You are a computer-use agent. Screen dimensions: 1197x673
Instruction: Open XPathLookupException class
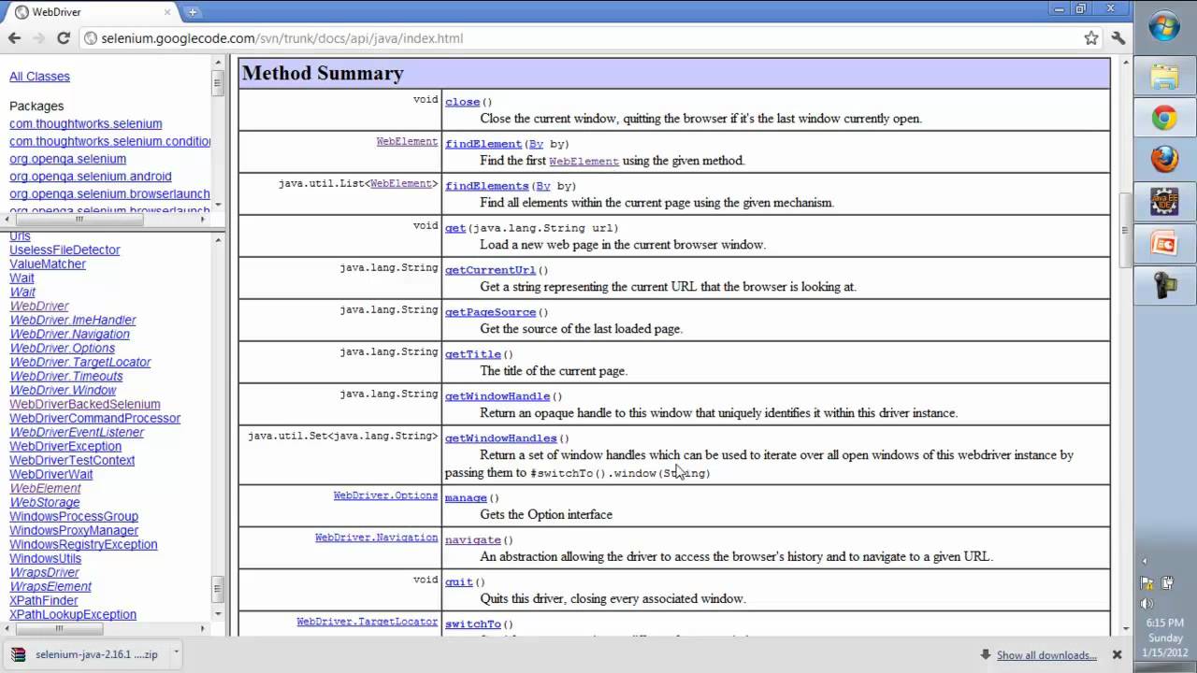pyautogui.click(x=73, y=614)
